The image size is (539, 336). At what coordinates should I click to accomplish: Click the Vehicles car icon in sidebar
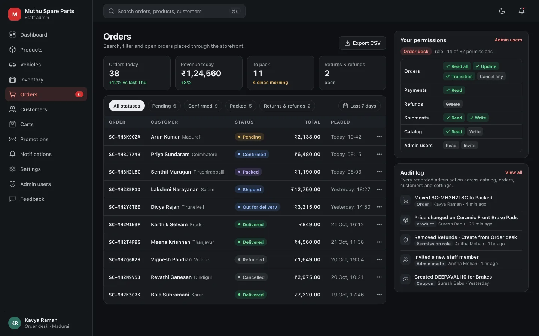tap(13, 65)
